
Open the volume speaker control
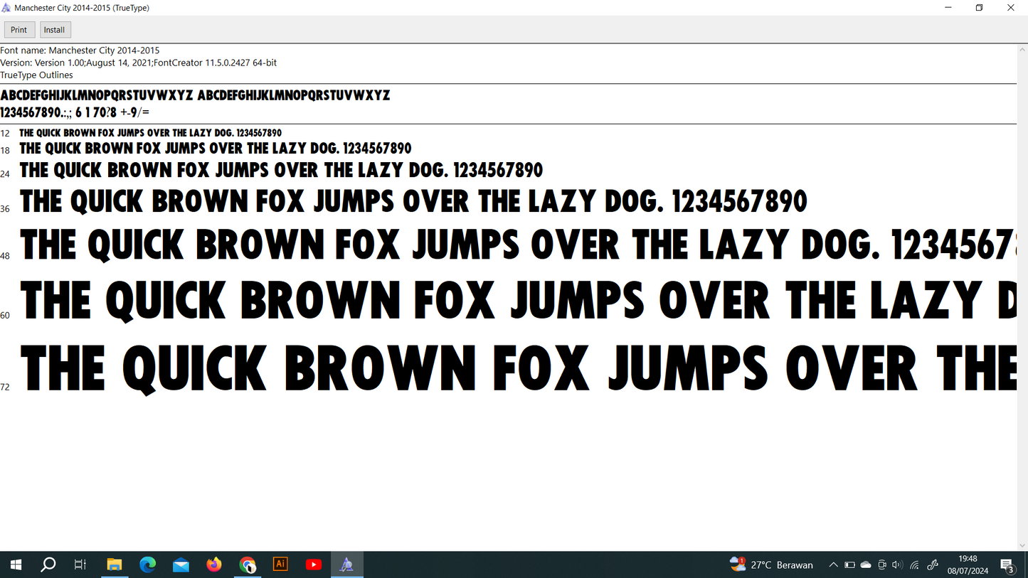click(897, 564)
